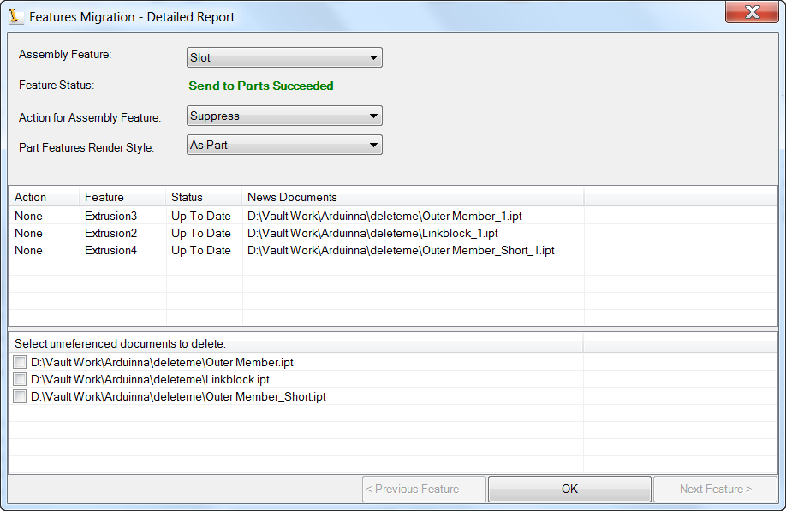The height and width of the screenshot is (511, 786).
Task: Check the Outer Member_Short.ipt deletion checkbox
Action: click(x=20, y=396)
